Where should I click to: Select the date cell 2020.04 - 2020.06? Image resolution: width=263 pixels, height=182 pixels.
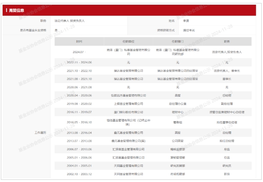pyautogui.click(x=79, y=95)
